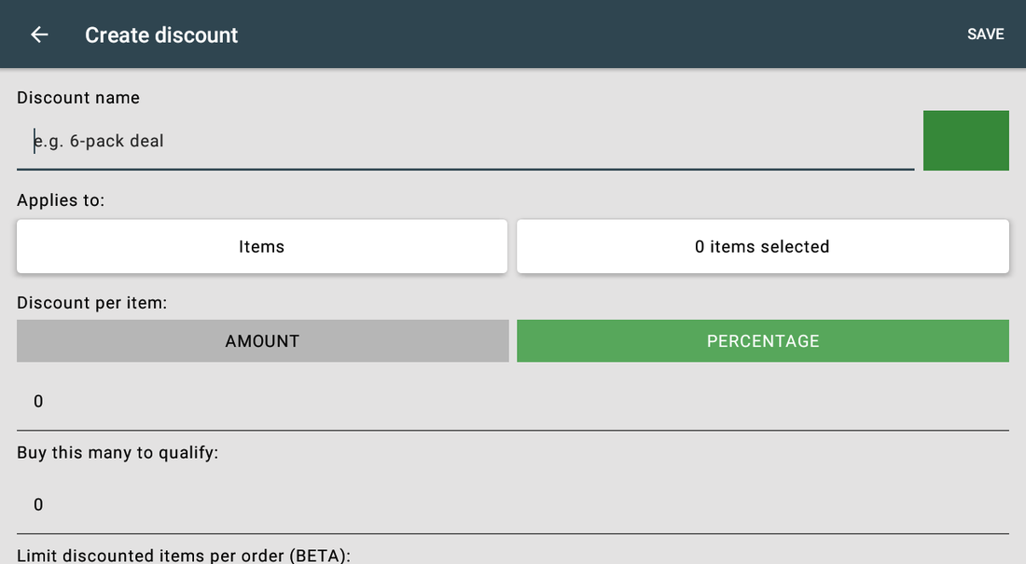
Task: Open the Items applies-to selector
Action: (262, 247)
